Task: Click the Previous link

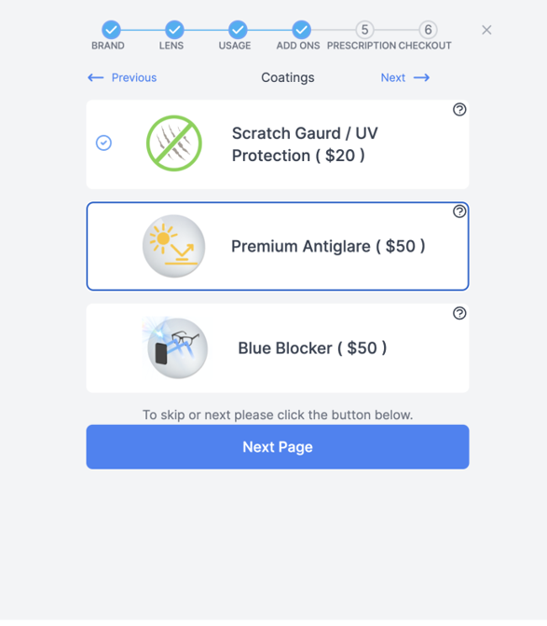Action: click(x=134, y=77)
